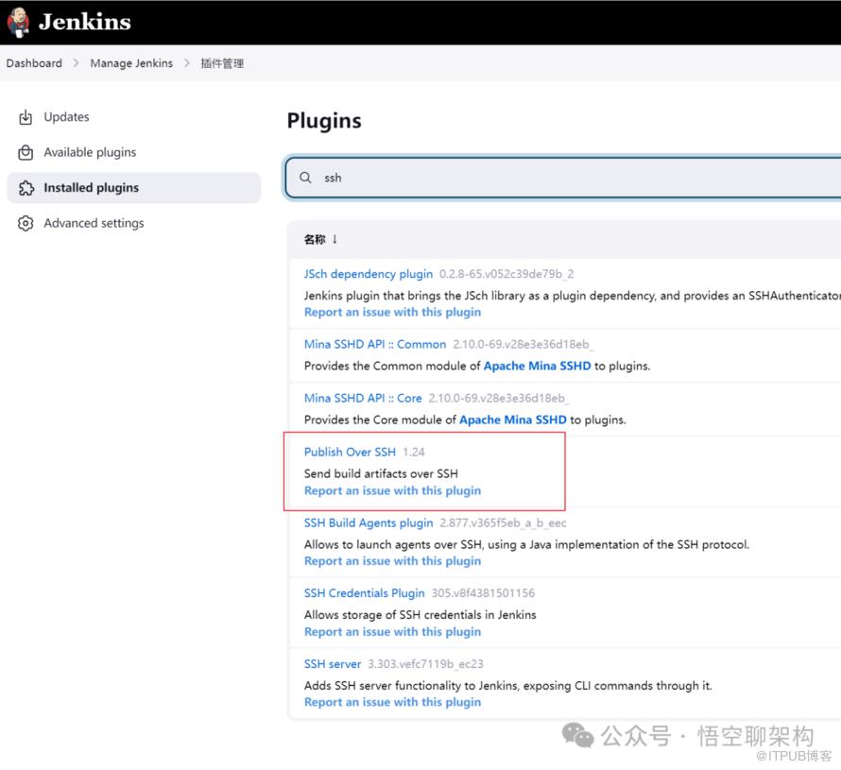Click the Available plugins bag icon
Viewport: 841px width, 770px height.
[x=26, y=152]
